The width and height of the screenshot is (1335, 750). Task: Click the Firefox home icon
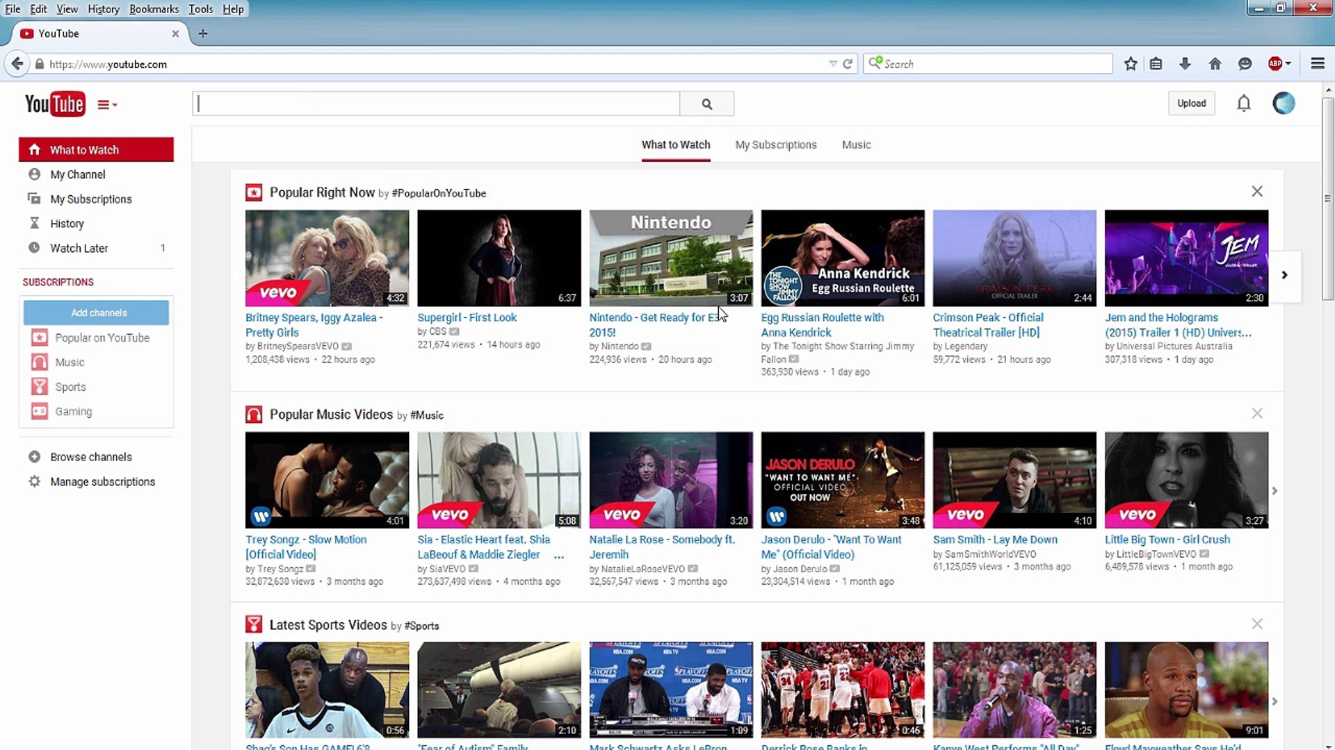point(1215,63)
